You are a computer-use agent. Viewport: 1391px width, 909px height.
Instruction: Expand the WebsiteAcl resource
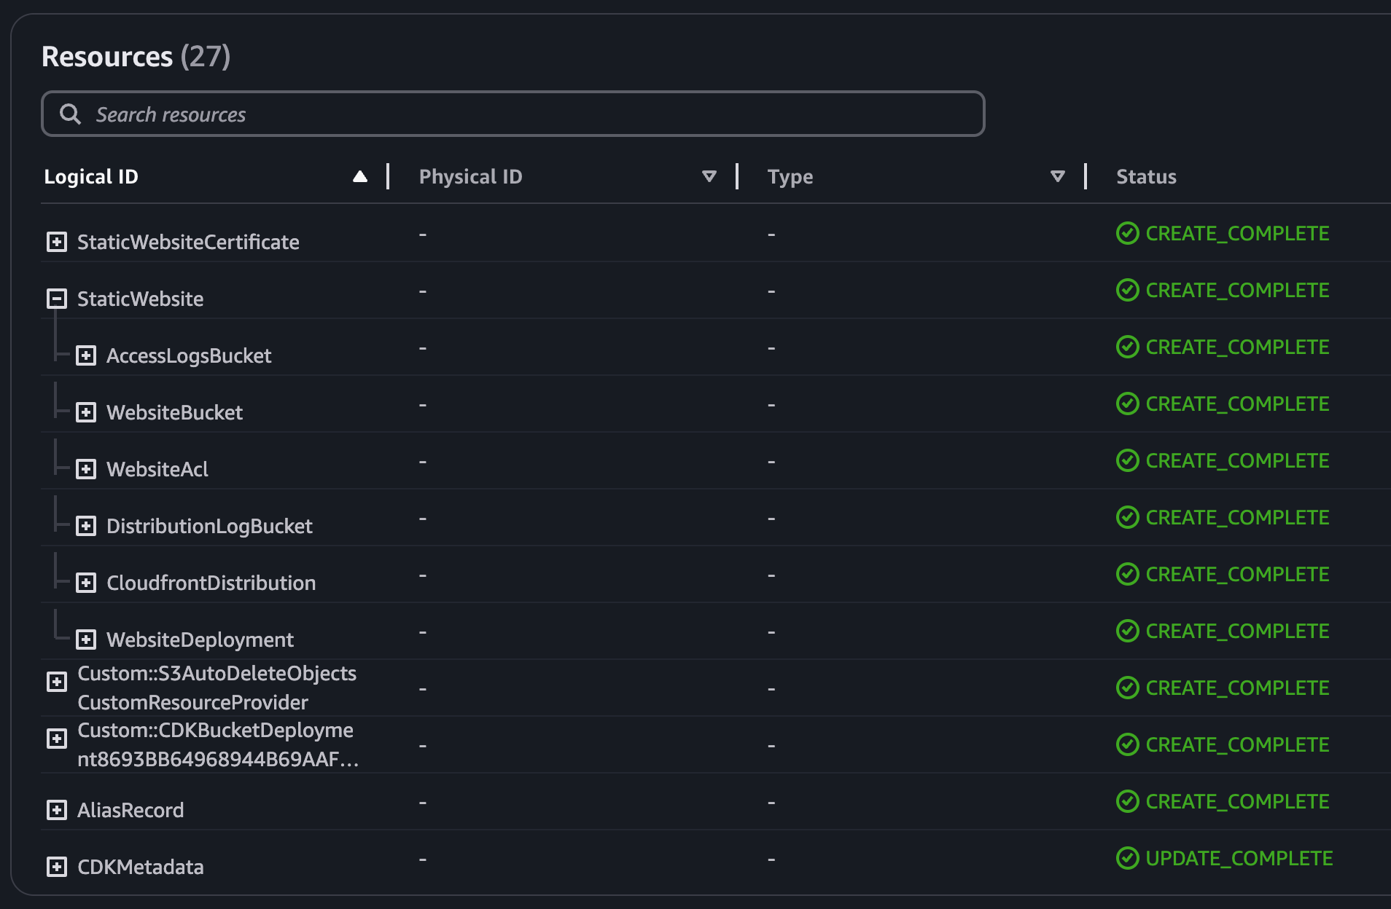click(x=86, y=469)
